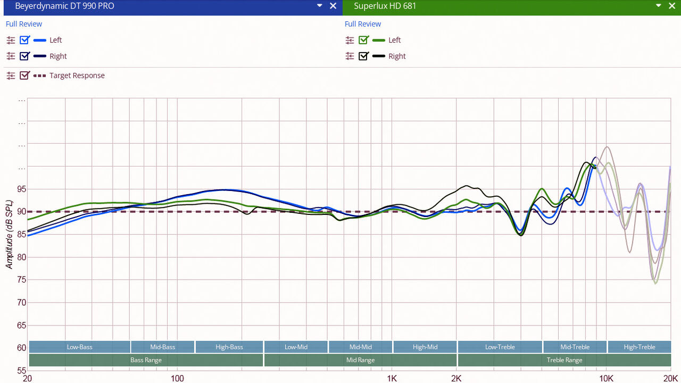Image resolution: width=681 pixels, height=383 pixels.
Task: Uncheck Beyerdynamic DT 990 PRO Right checkbox
Action: coord(24,56)
